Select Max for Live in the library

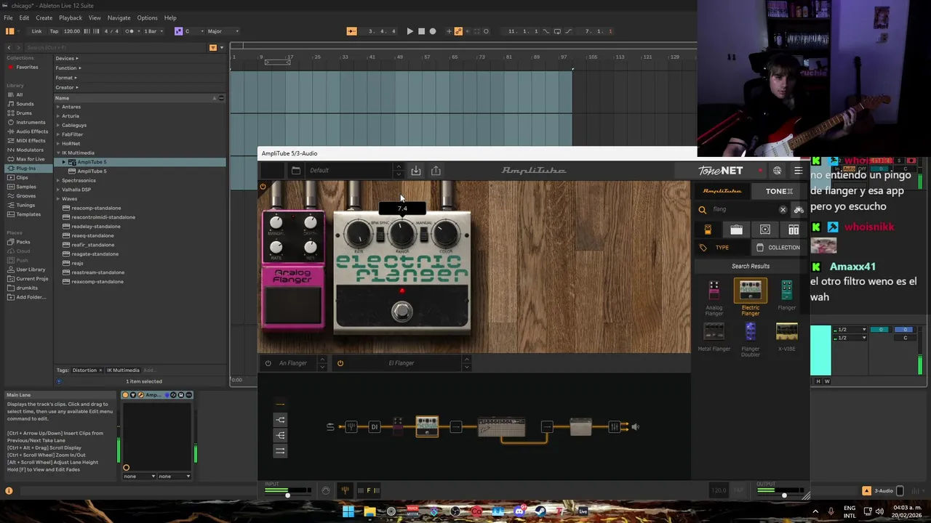31,159
